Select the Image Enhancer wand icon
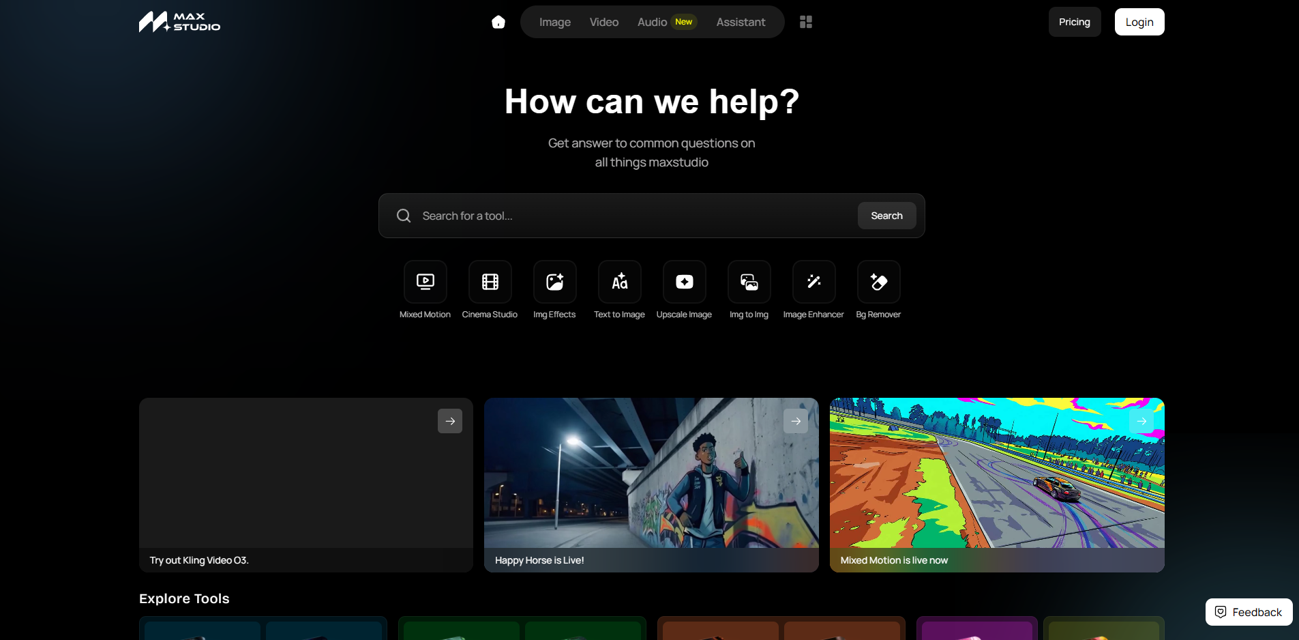Image resolution: width=1299 pixels, height=640 pixels. click(814, 282)
